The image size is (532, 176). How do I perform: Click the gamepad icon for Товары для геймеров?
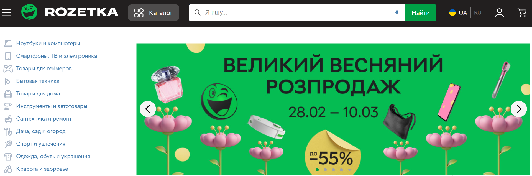(8, 68)
